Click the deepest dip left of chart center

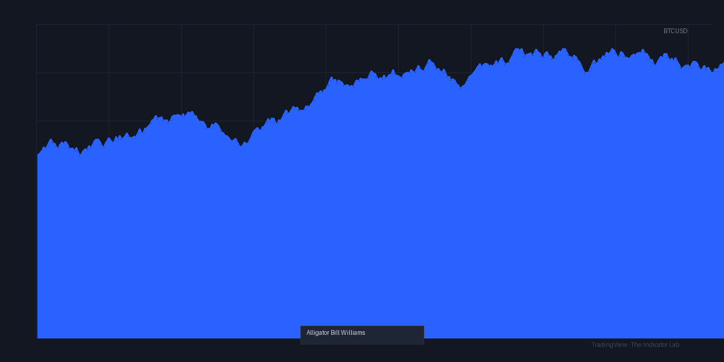(x=241, y=145)
